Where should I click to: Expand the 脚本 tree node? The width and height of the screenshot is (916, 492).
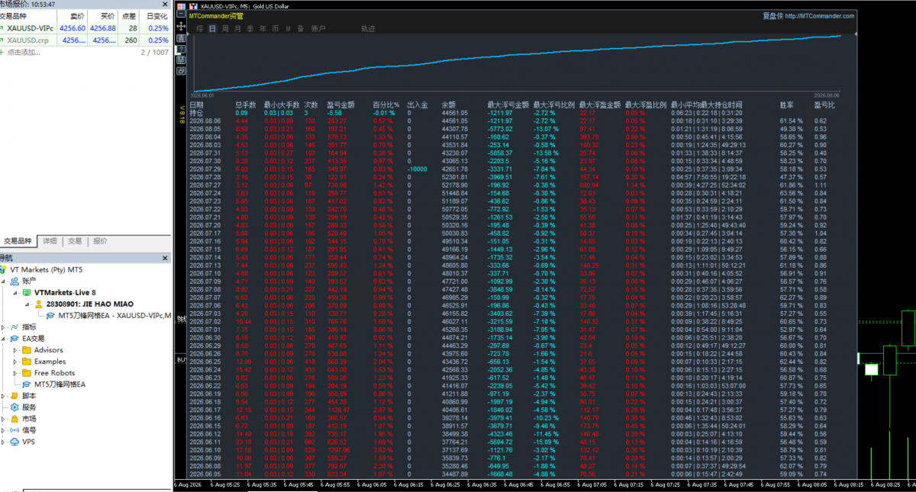3,396
